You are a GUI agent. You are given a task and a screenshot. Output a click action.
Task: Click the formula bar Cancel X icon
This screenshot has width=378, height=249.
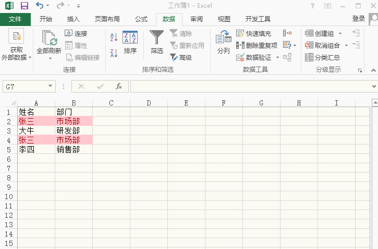click(81, 86)
